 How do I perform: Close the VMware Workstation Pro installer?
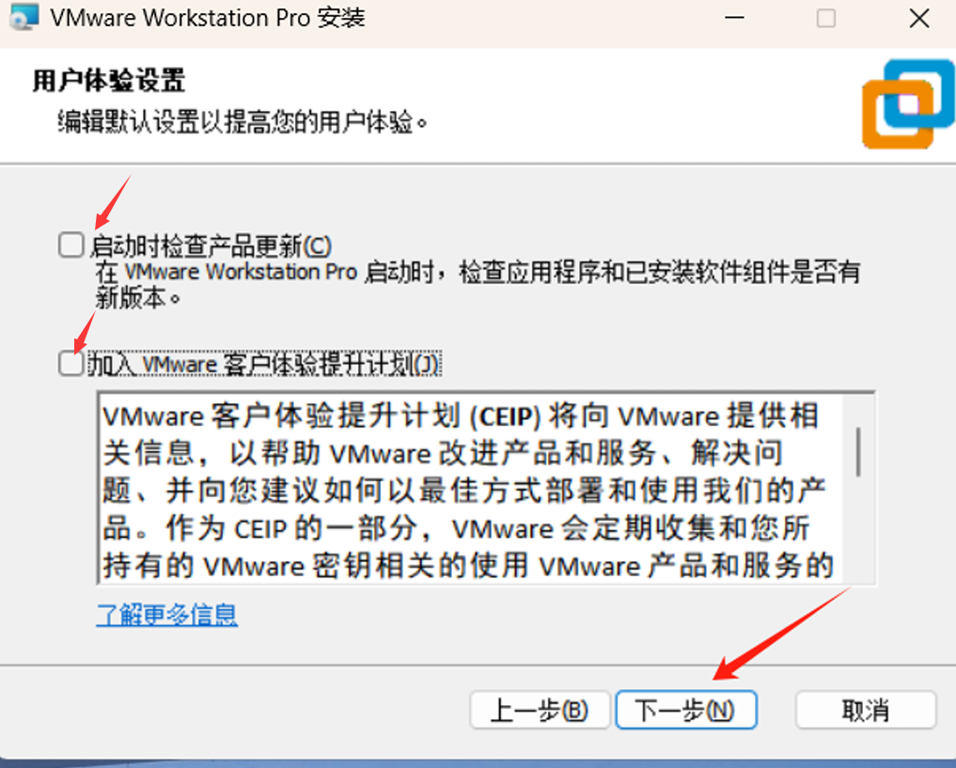coord(918,18)
